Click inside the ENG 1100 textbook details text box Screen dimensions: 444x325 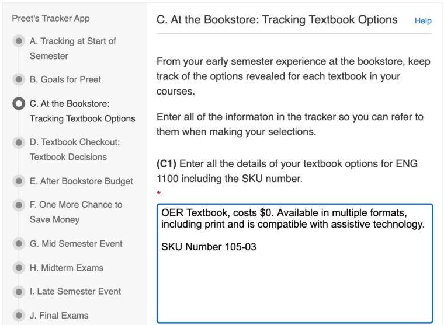click(294, 280)
